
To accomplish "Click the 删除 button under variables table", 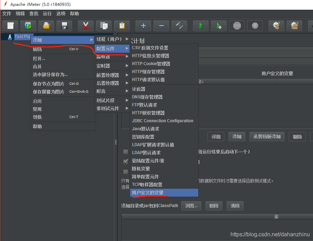I will [297, 136].
